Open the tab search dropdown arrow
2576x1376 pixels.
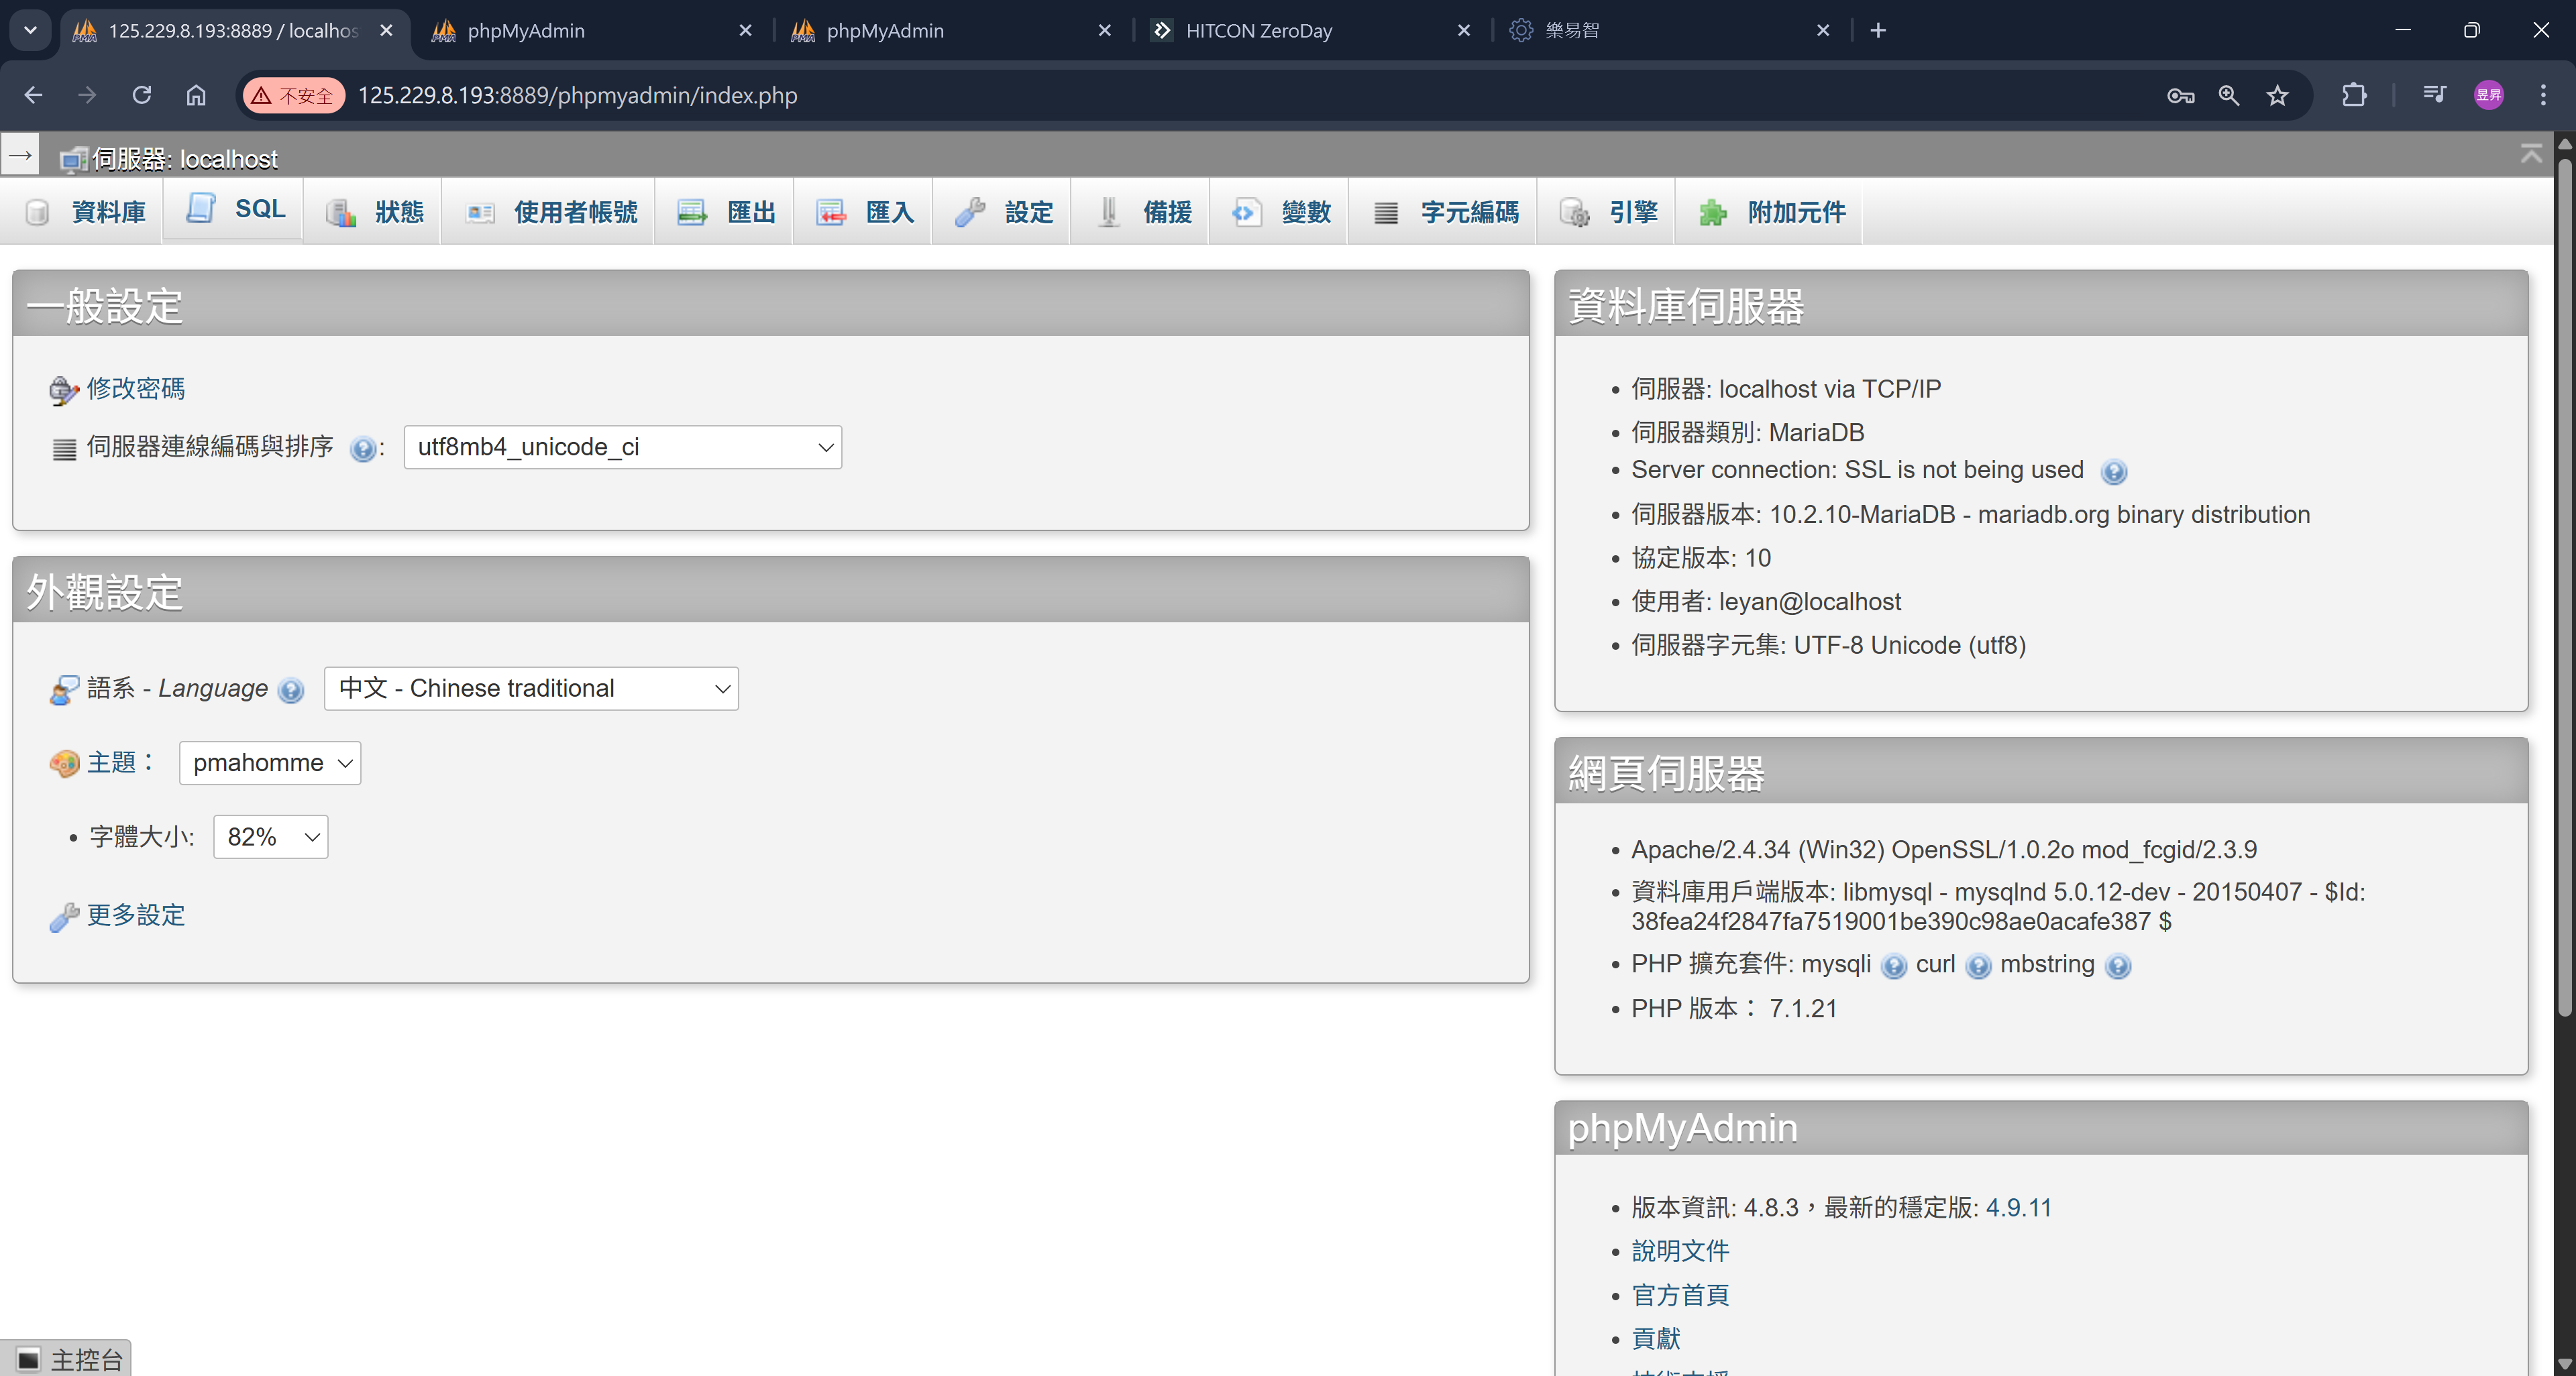coord(30,30)
